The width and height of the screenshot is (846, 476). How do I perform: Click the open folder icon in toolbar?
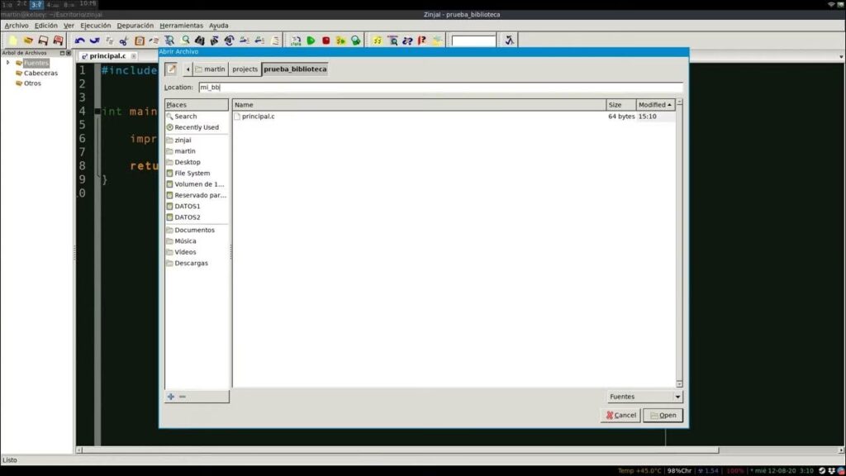click(27, 40)
